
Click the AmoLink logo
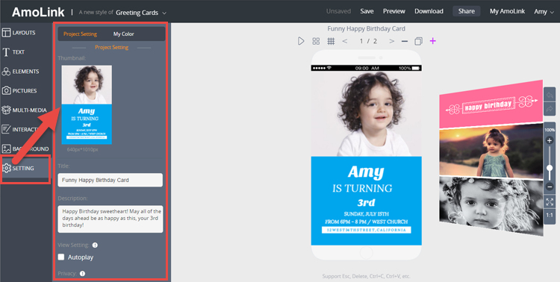[38, 12]
